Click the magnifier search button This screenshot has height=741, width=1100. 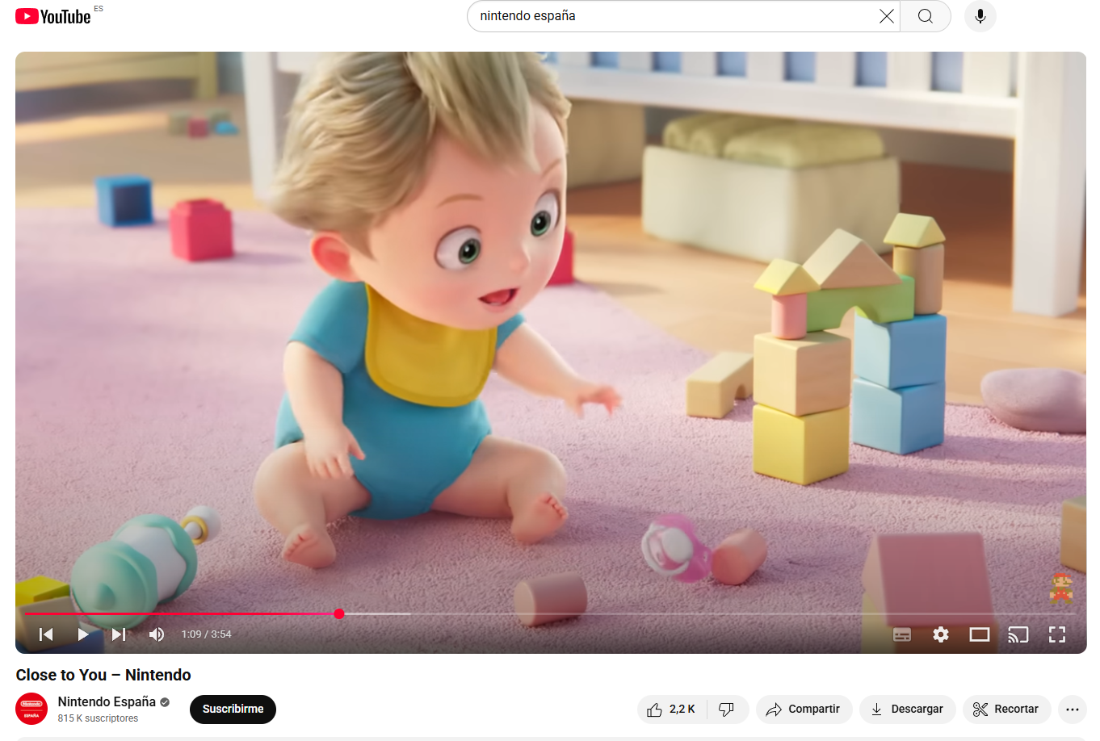926,16
